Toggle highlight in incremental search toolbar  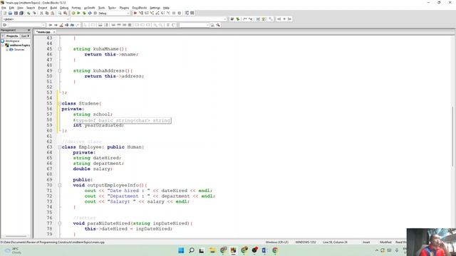[61, 25]
